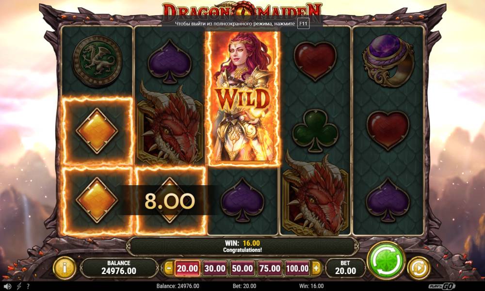This screenshot has height=291, width=485.
Task: Set the bet to 50.00
Action: pos(242,268)
